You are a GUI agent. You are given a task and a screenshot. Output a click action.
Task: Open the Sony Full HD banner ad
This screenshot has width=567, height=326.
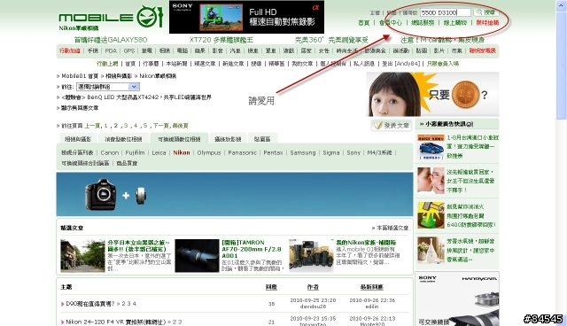click(246, 17)
